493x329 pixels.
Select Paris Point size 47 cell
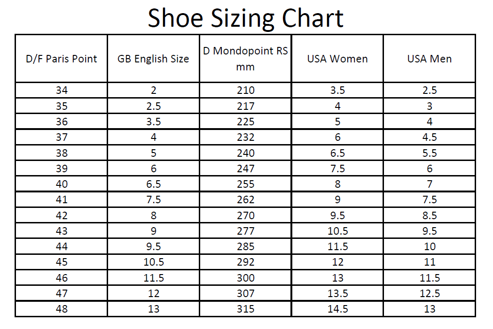(62, 293)
